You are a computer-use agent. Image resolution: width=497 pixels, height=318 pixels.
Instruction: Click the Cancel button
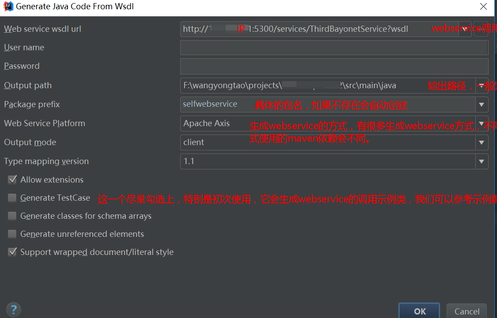(x=467, y=311)
